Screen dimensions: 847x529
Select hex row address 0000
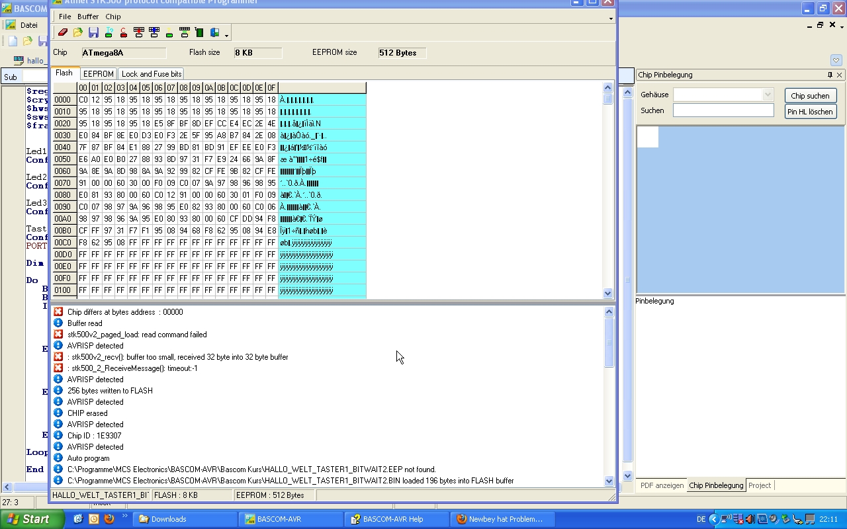pyautogui.click(x=64, y=100)
